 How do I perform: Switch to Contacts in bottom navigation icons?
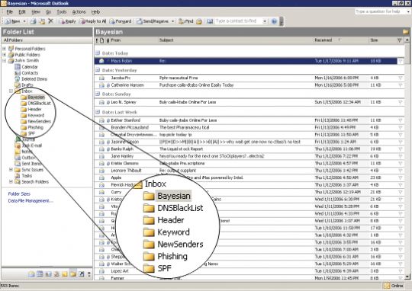48,274
